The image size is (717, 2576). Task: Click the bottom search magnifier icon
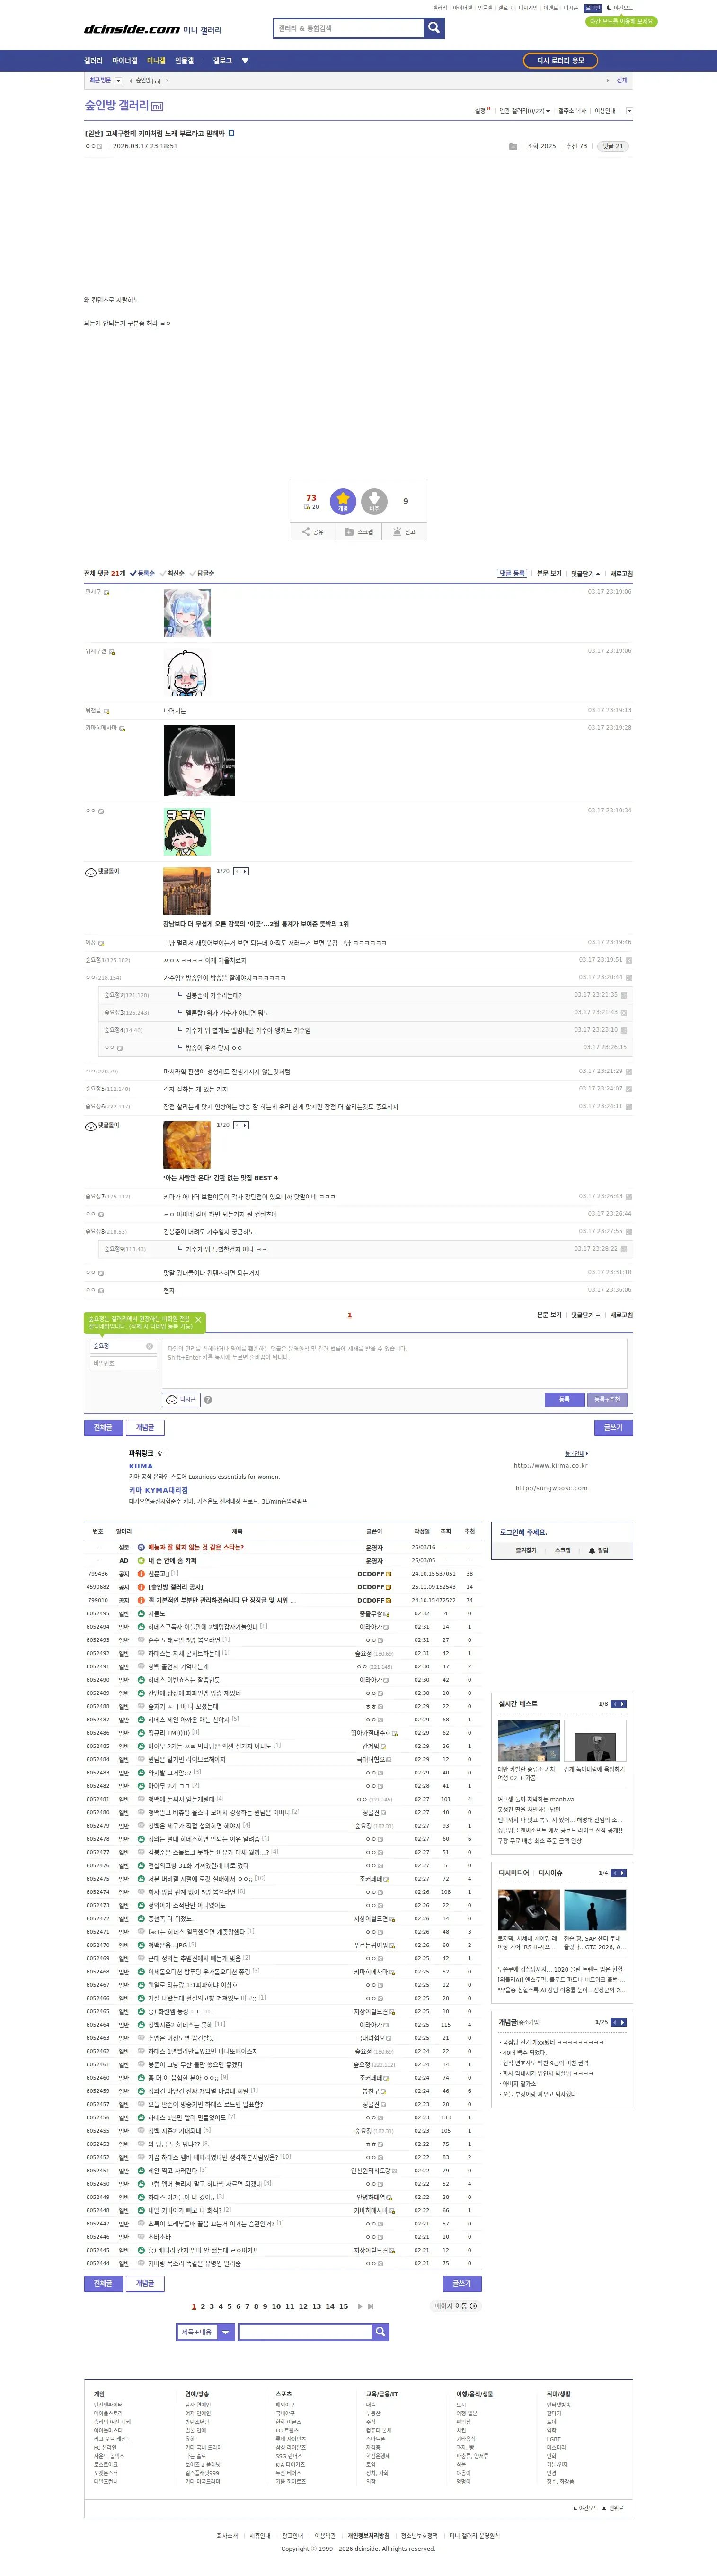click(381, 2332)
